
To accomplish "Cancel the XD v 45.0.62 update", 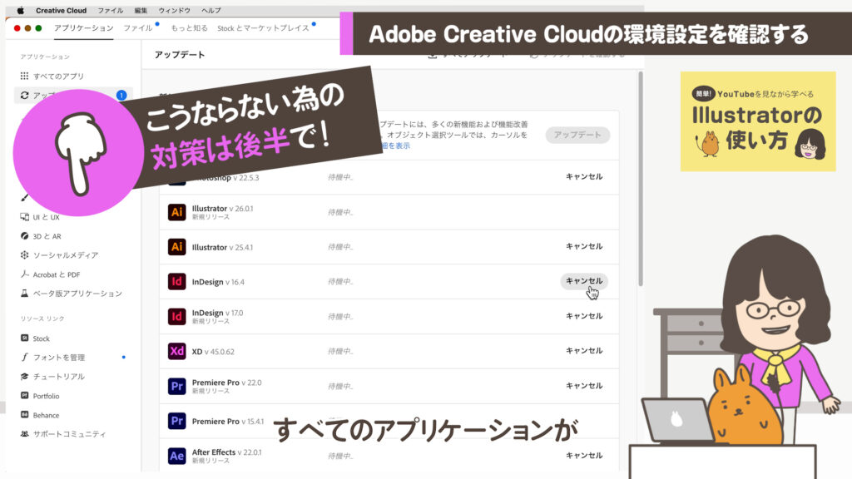I will pyautogui.click(x=584, y=350).
